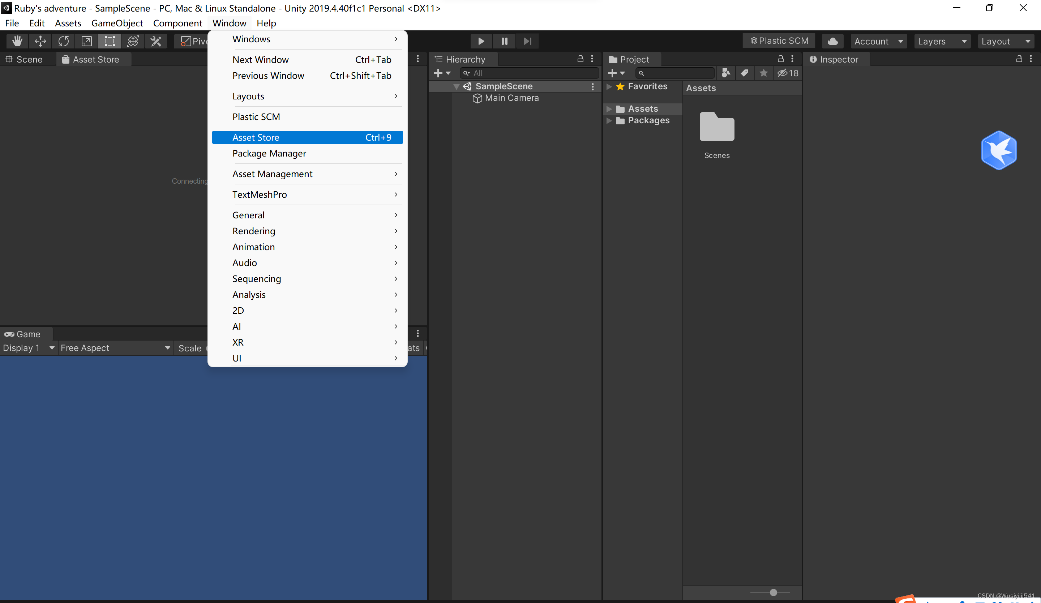Image resolution: width=1041 pixels, height=603 pixels.
Task: Expand the Packages folder tree arrow
Action: coord(609,121)
